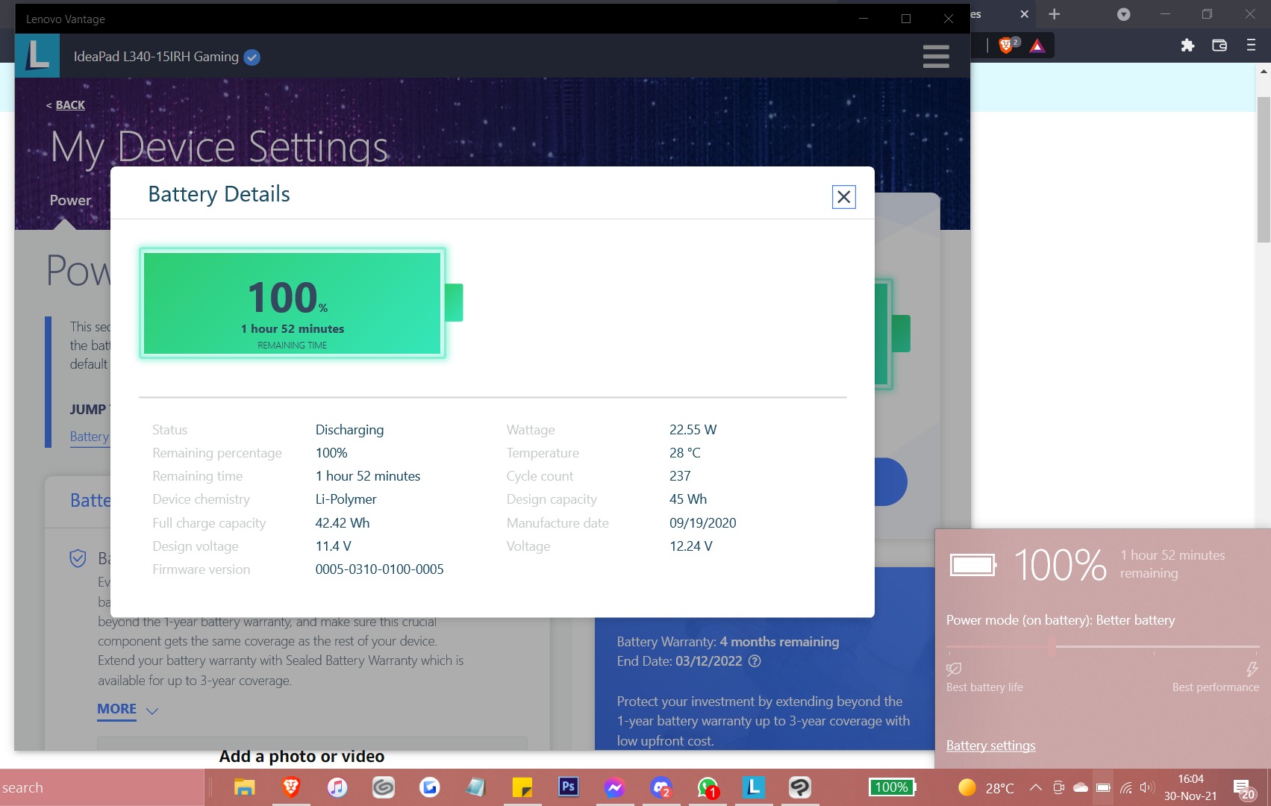Select the Li-Polymer device chemistry value

point(346,499)
